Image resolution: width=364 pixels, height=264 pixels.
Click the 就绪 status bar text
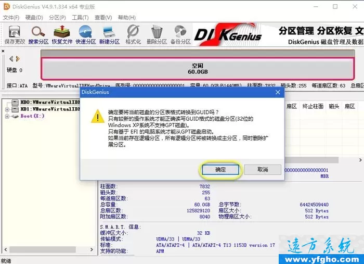point(6,261)
